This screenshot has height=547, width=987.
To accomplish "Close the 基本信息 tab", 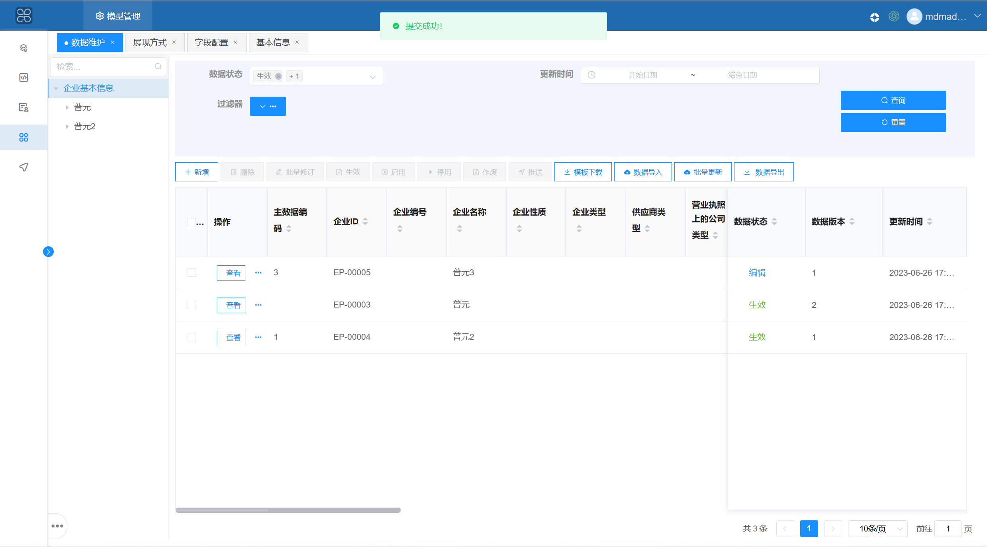I will pos(297,42).
